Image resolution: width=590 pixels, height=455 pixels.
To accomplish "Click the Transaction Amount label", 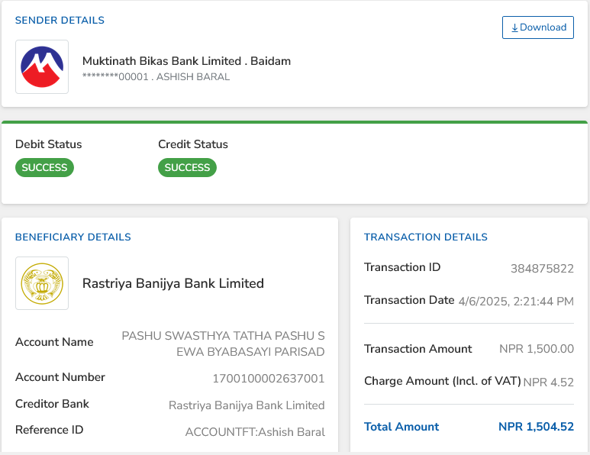I will pyautogui.click(x=418, y=349).
